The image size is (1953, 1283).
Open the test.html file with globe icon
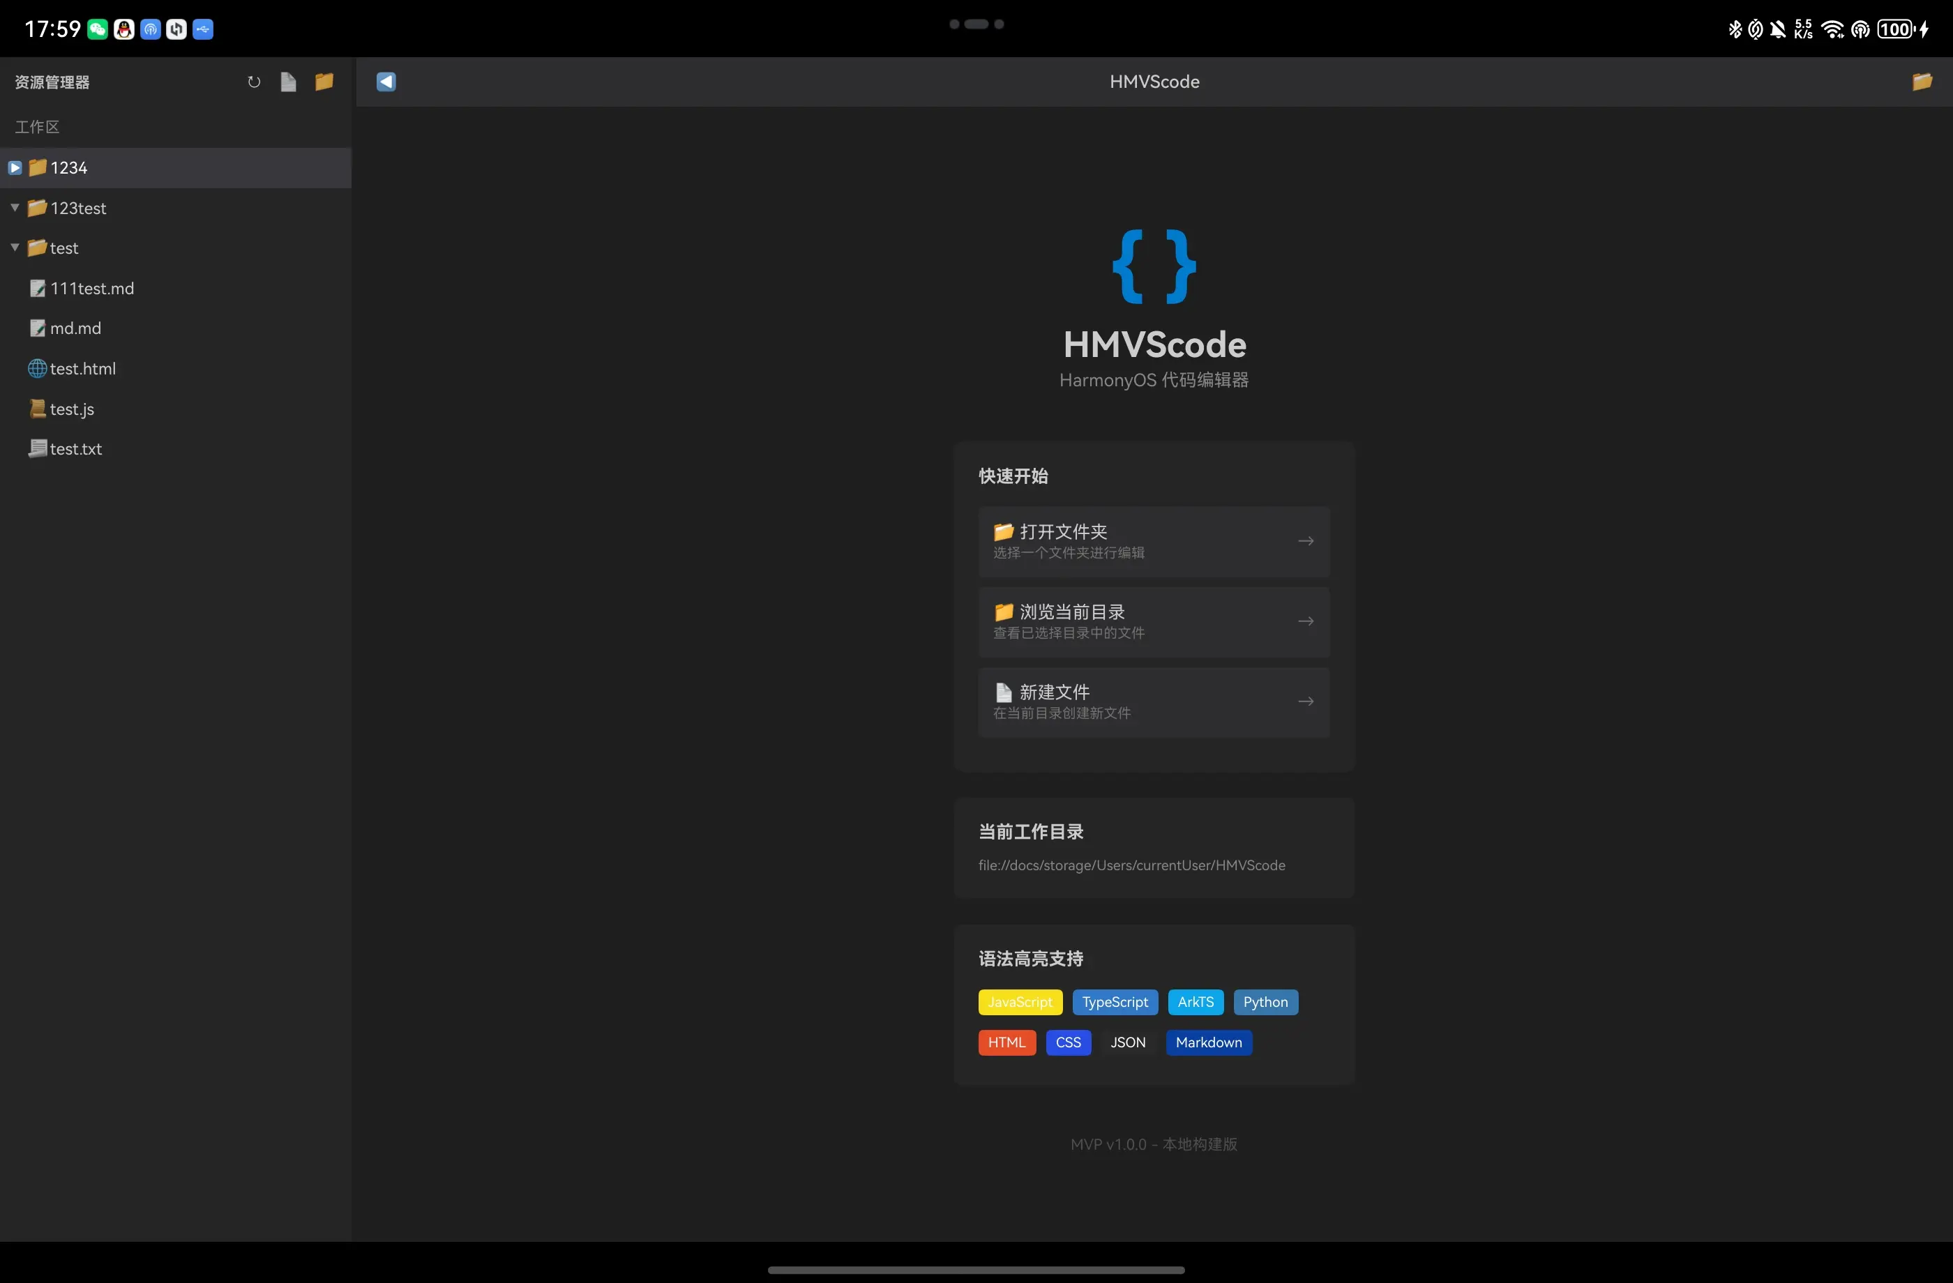82,369
